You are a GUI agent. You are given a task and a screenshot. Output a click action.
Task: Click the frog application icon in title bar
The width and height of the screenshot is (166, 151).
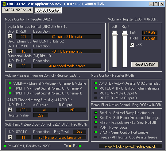point(4,4)
